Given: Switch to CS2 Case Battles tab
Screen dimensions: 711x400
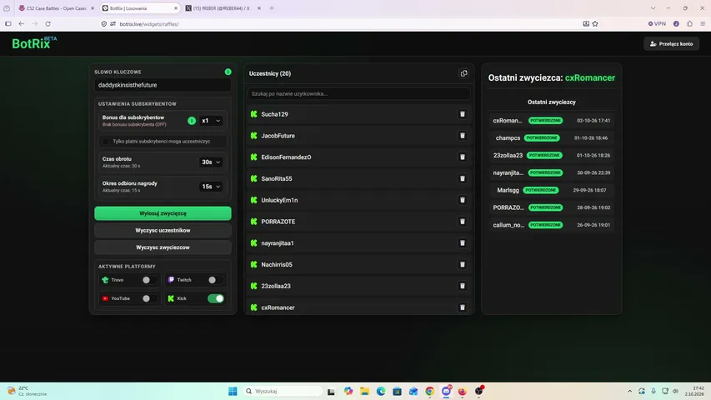Looking at the screenshot, I should (x=56, y=8).
